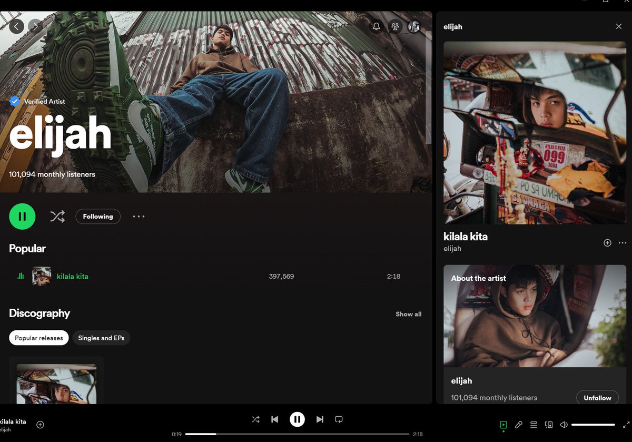Show lyrics with the microphone icon
The width and height of the screenshot is (632, 442).
pyautogui.click(x=519, y=425)
